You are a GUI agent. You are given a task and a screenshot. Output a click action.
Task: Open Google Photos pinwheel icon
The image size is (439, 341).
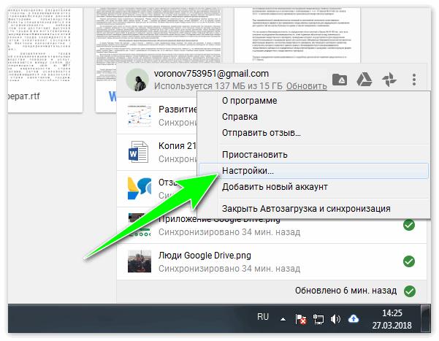(x=389, y=80)
